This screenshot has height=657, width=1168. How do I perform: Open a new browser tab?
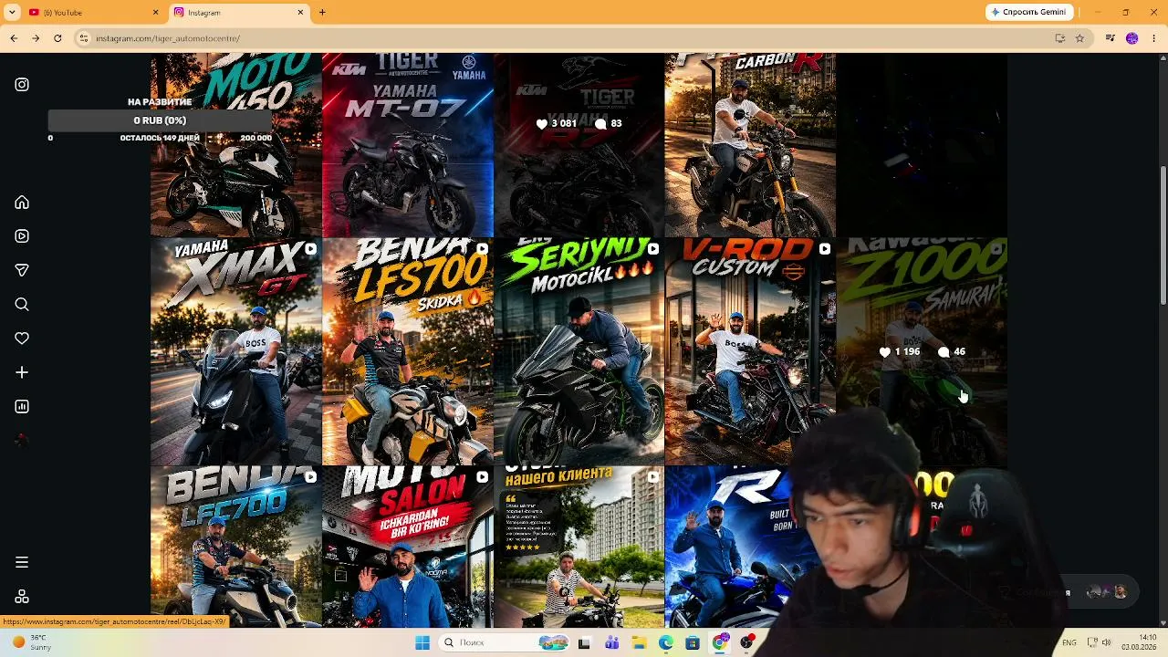[322, 13]
